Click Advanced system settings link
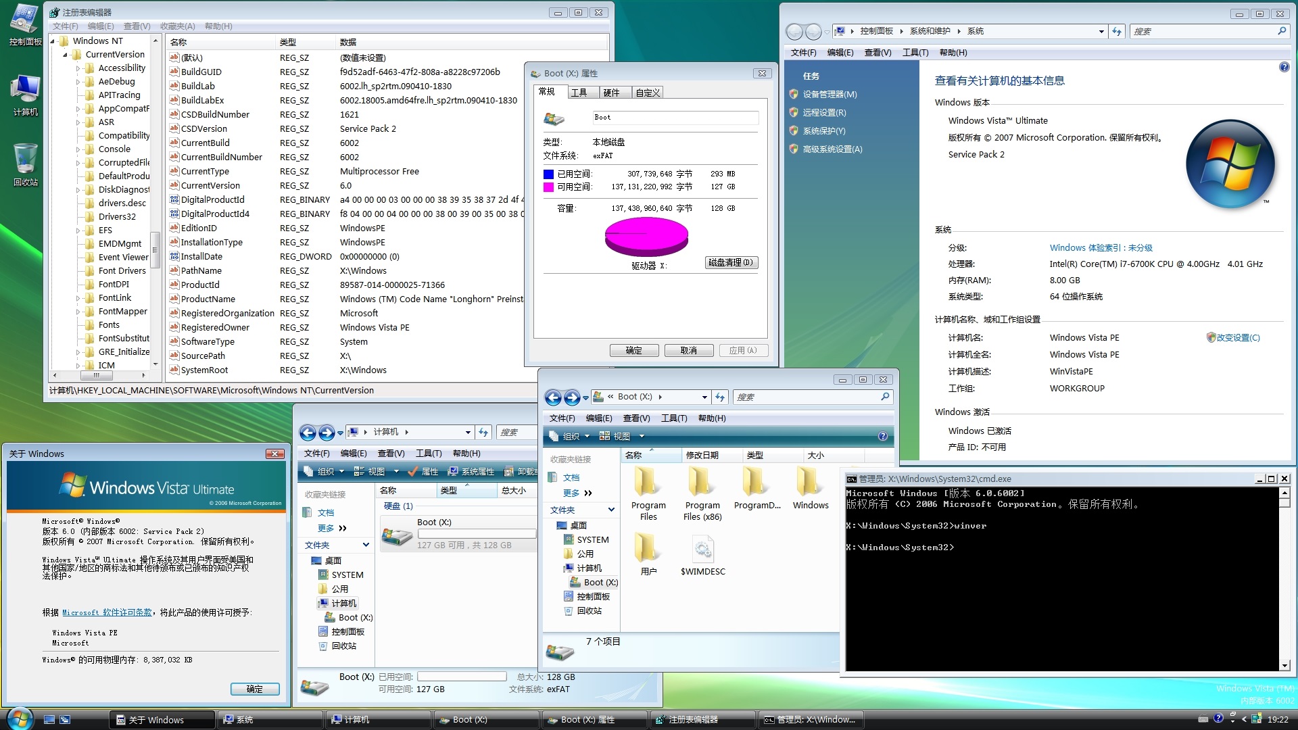 832,149
